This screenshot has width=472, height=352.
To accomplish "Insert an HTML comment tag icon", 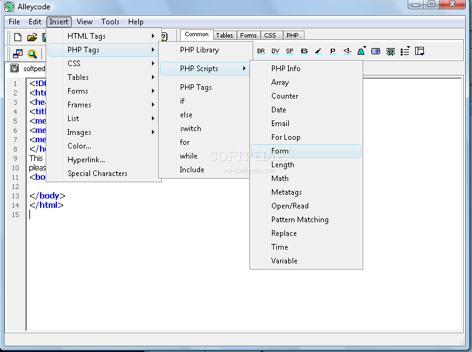I will click(347, 51).
